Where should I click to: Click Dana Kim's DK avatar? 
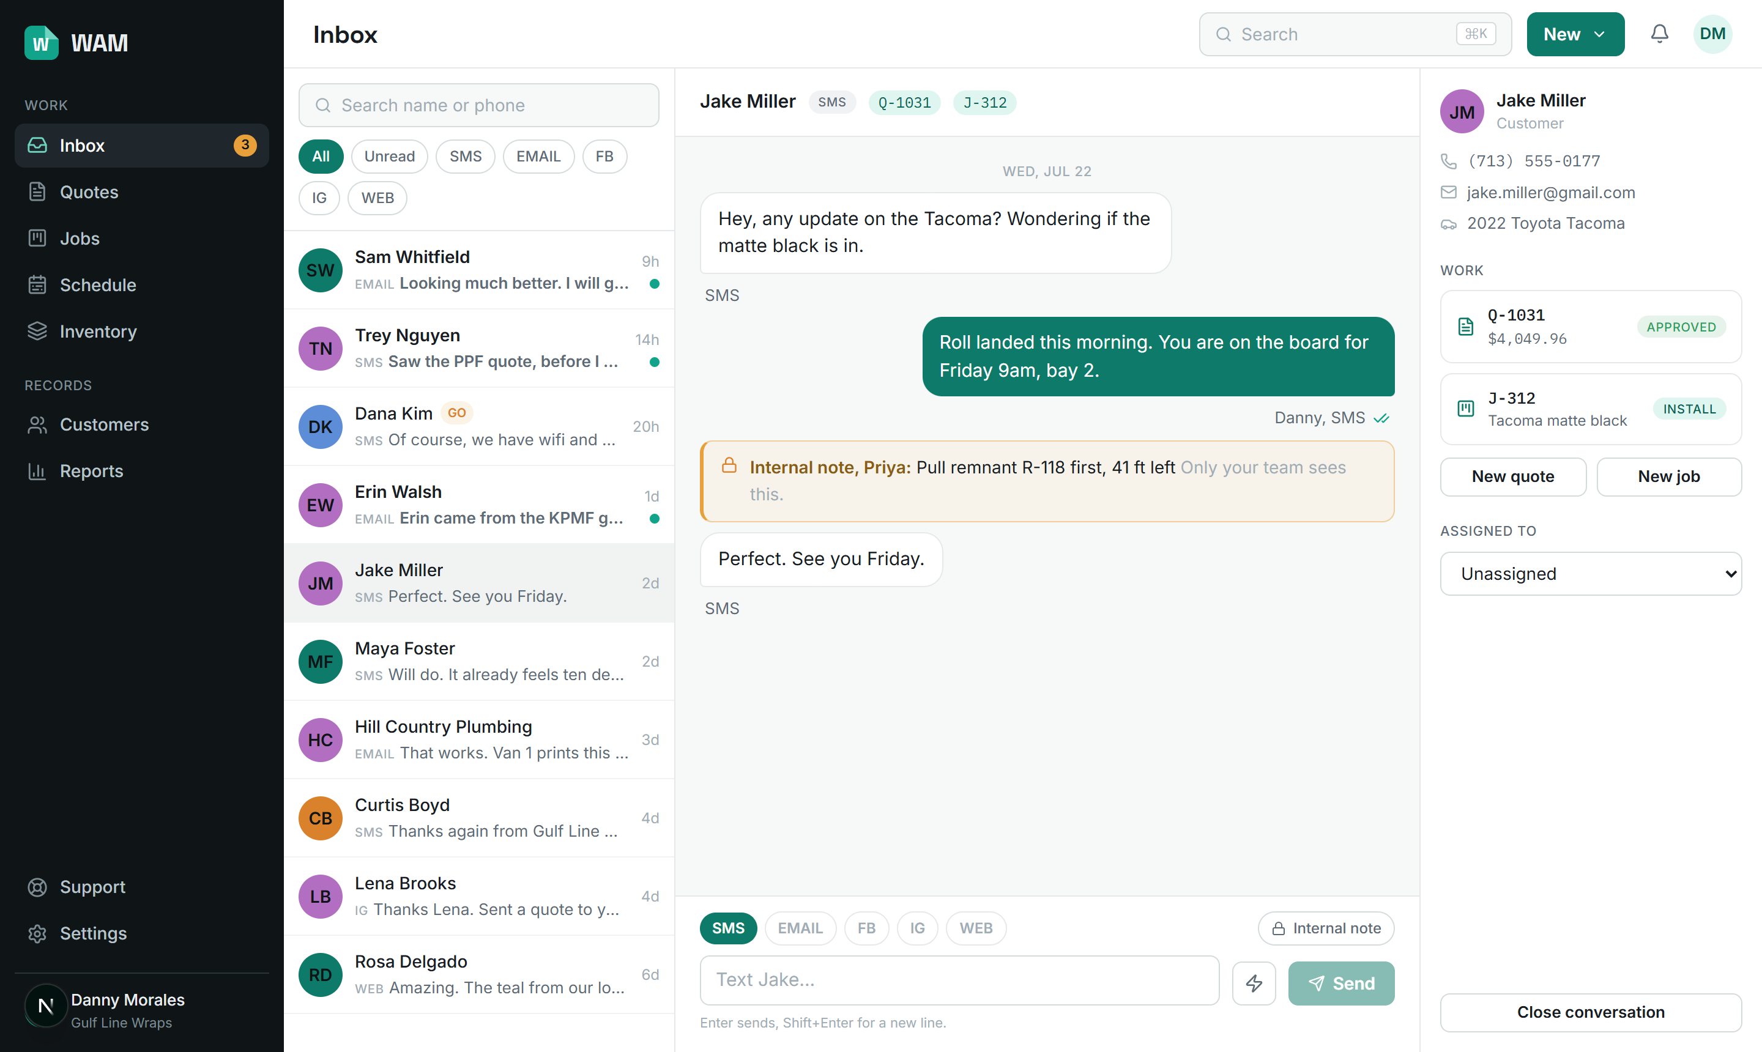tap(321, 427)
